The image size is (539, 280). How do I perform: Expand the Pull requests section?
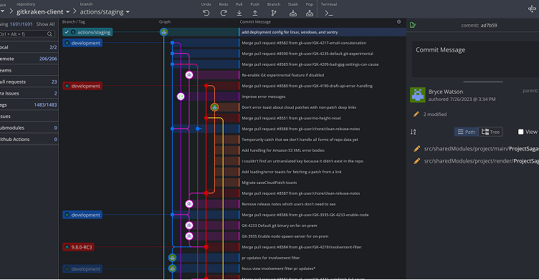click(x=29, y=82)
